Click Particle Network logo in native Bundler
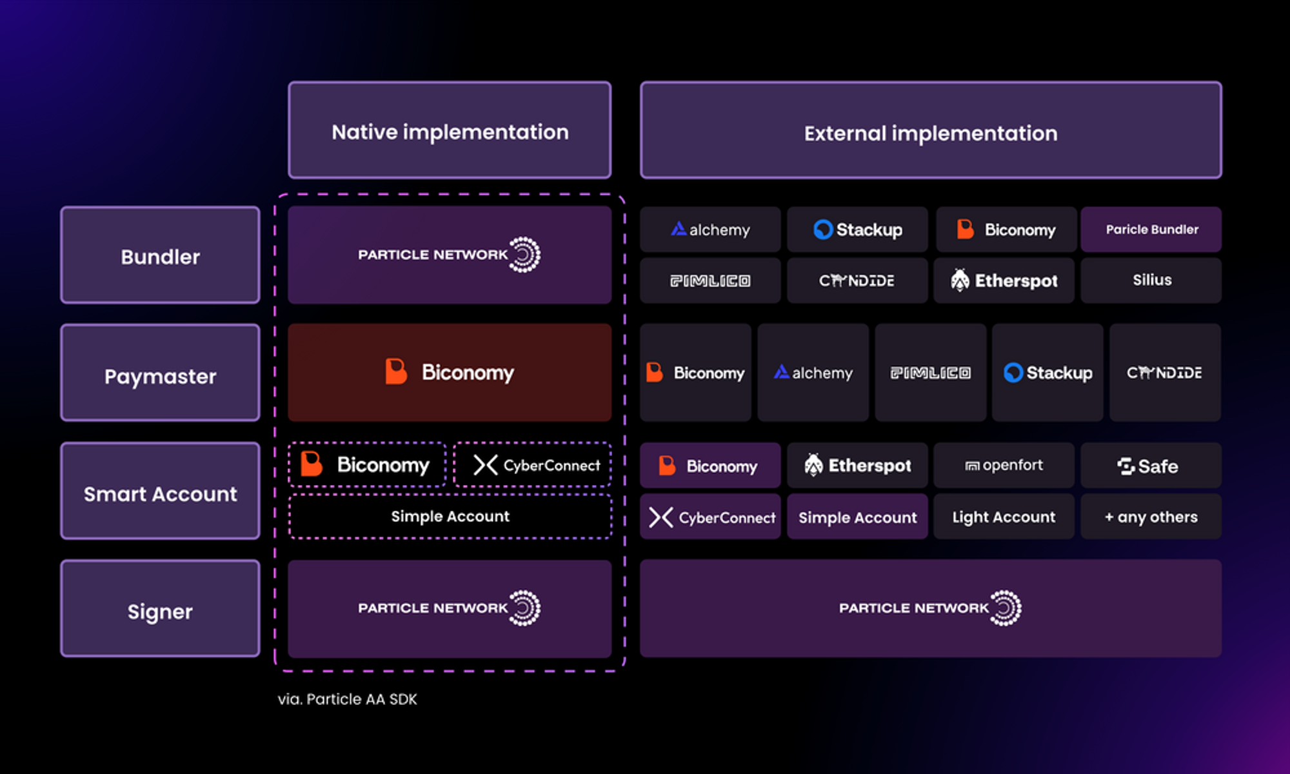This screenshot has width=1290, height=774. (450, 255)
